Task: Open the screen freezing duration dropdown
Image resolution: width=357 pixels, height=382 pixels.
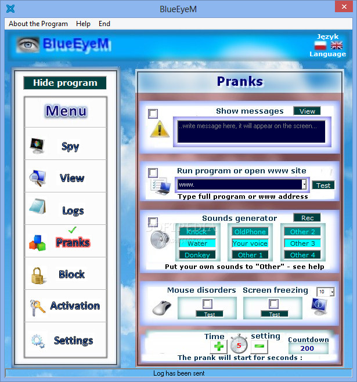Action: (x=332, y=292)
